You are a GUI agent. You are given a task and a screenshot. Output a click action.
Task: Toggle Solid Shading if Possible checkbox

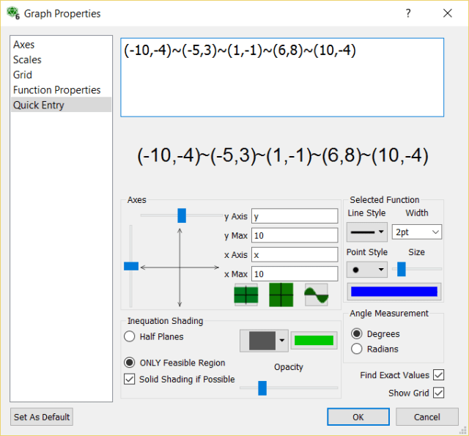point(130,379)
